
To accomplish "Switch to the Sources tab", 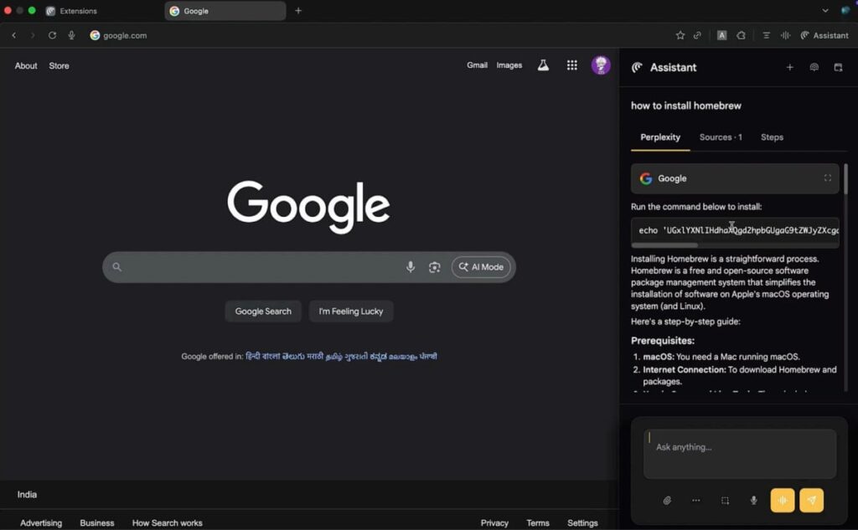I will tap(719, 137).
